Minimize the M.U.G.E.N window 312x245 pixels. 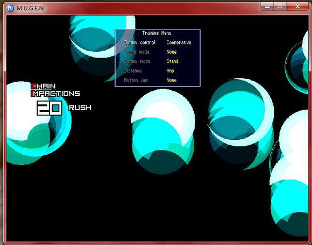267,6
